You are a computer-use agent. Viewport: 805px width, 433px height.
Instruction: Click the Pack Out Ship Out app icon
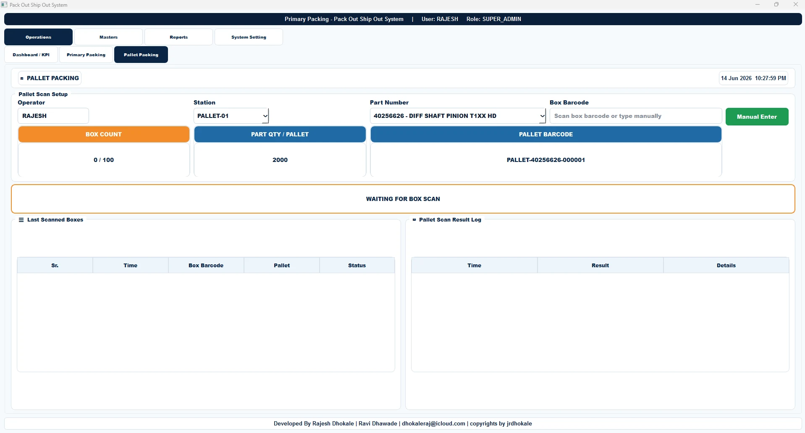tap(4, 5)
